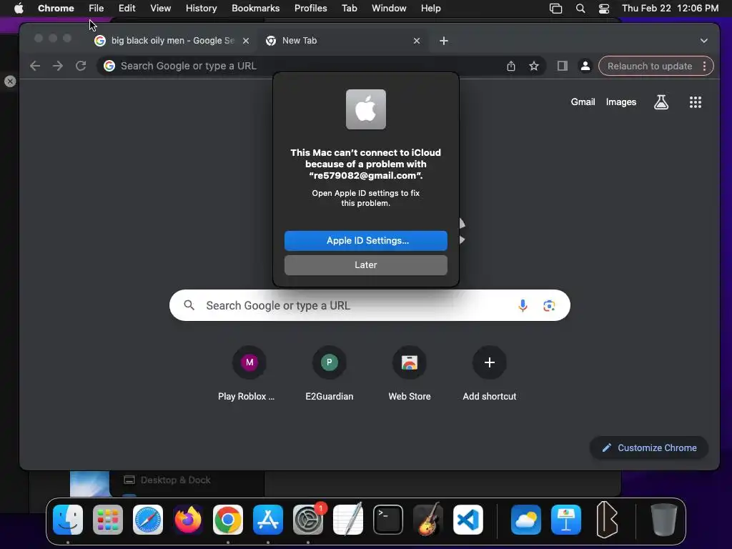
Task: Open App Store from the Dock
Action: click(268, 520)
